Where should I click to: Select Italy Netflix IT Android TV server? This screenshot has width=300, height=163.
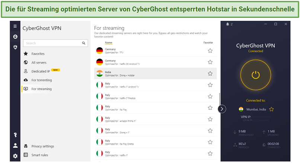(155, 85)
